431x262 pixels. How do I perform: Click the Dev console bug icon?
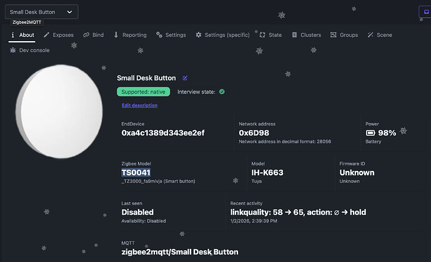[x=13, y=50]
